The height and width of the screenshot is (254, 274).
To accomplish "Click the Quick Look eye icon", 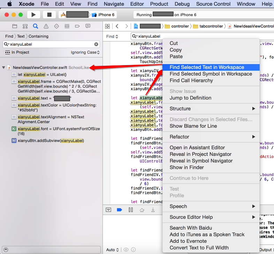I will tap(126, 249).
